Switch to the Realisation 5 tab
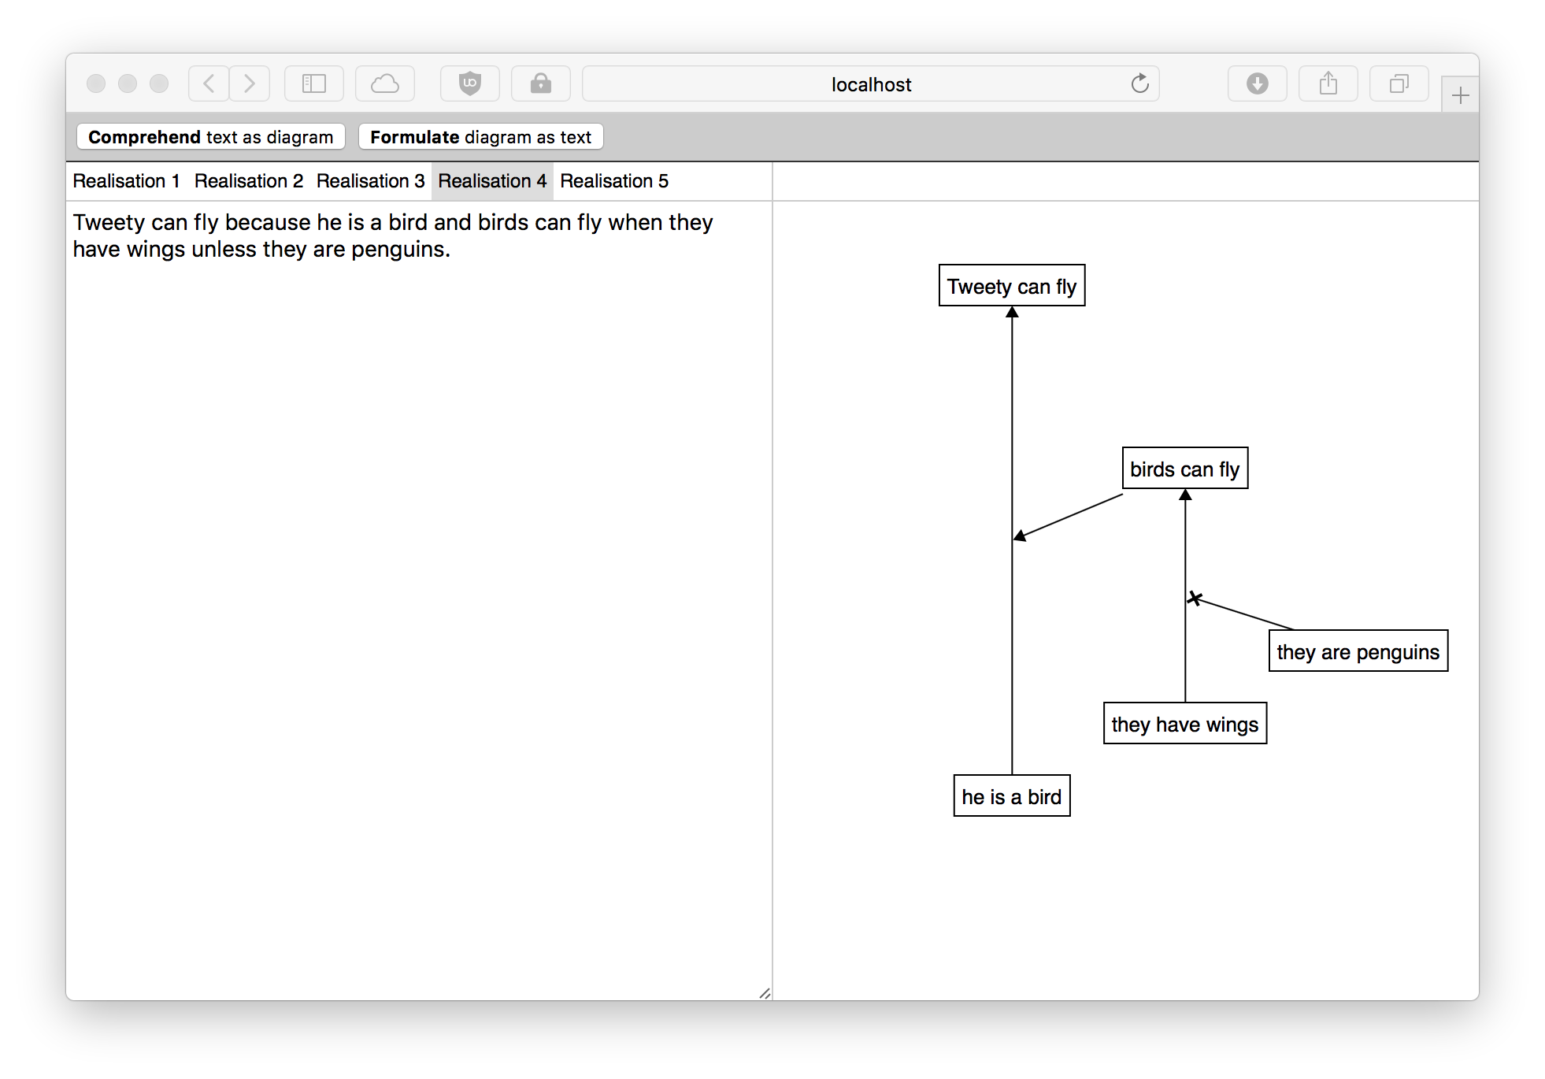This screenshot has height=1079, width=1545. pyautogui.click(x=613, y=181)
